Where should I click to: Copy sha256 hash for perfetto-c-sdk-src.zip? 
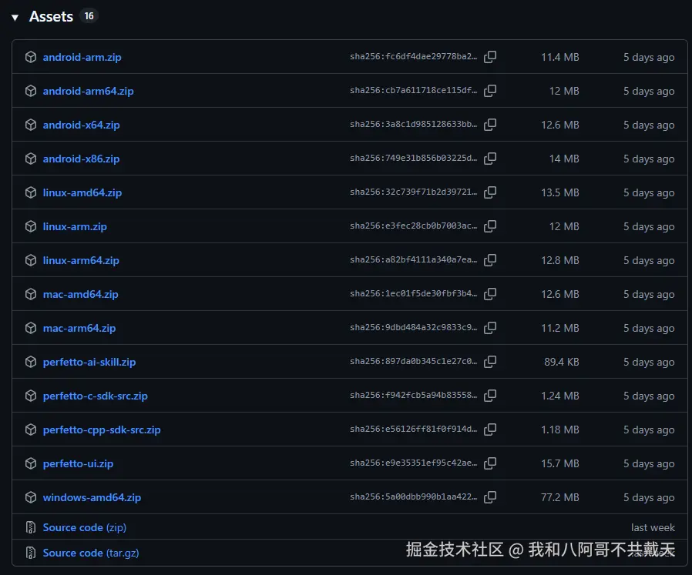pos(490,396)
